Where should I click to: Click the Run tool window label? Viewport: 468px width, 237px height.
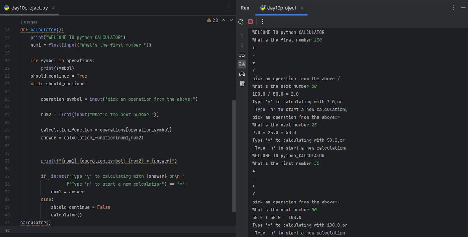tap(245, 8)
